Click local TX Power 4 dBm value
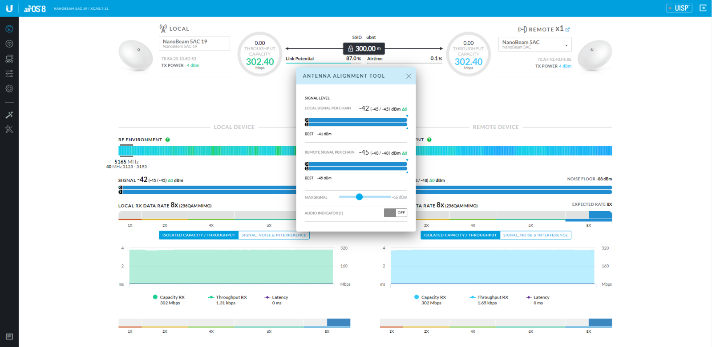Image resolution: width=712 pixels, height=347 pixels. [x=193, y=65]
